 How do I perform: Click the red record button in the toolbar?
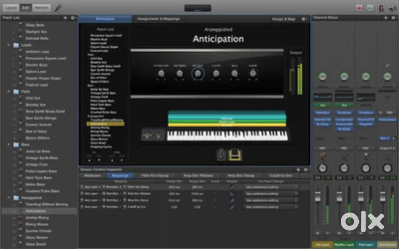(359, 8)
